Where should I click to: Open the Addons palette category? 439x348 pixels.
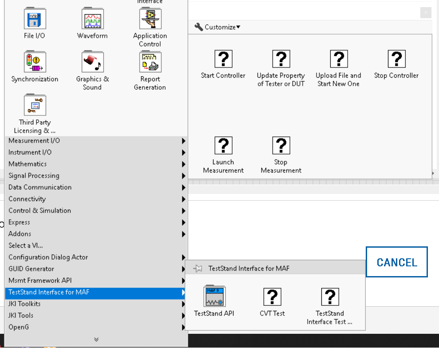pos(96,234)
